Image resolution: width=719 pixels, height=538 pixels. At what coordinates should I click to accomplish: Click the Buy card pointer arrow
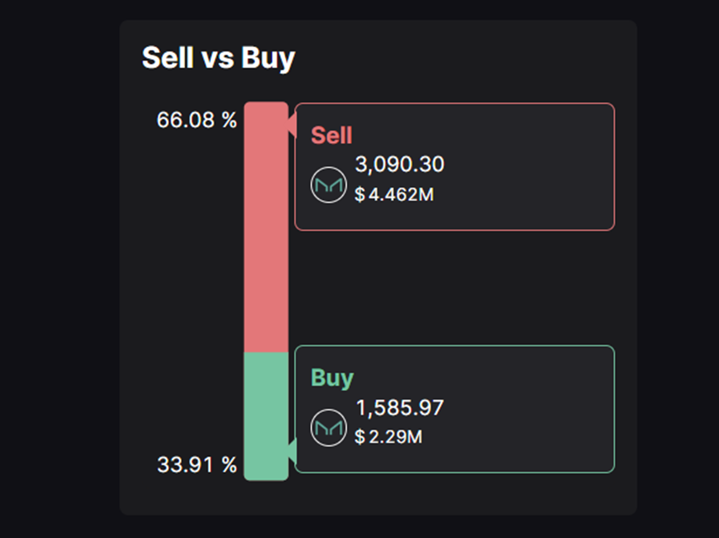[x=292, y=451]
